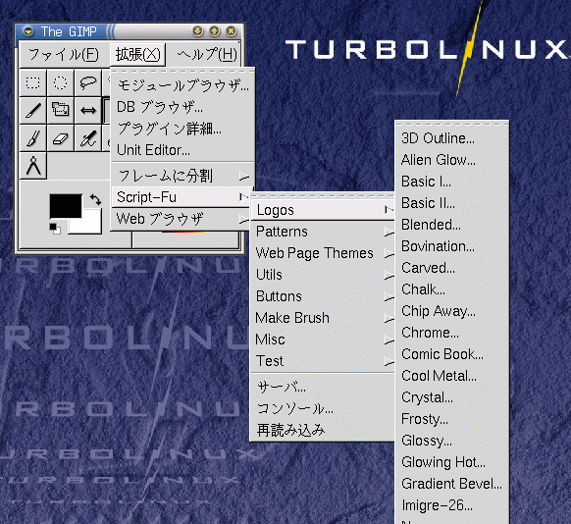
Task: Choose Carved... logo script
Action: (x=451, y=268)
